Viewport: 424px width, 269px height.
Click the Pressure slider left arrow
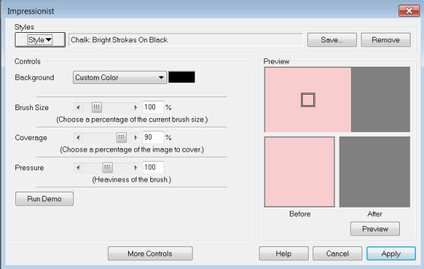tap(78, 168)
